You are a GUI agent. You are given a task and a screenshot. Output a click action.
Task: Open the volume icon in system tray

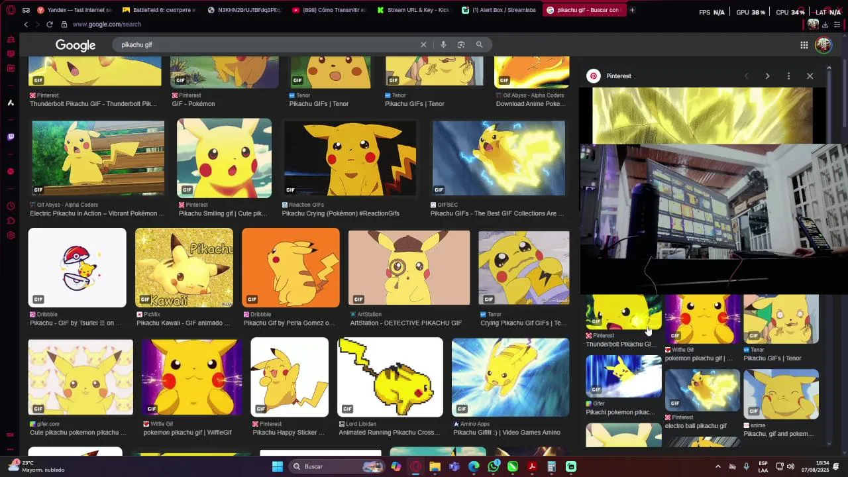pyautogui.click(x=790, y=466)
